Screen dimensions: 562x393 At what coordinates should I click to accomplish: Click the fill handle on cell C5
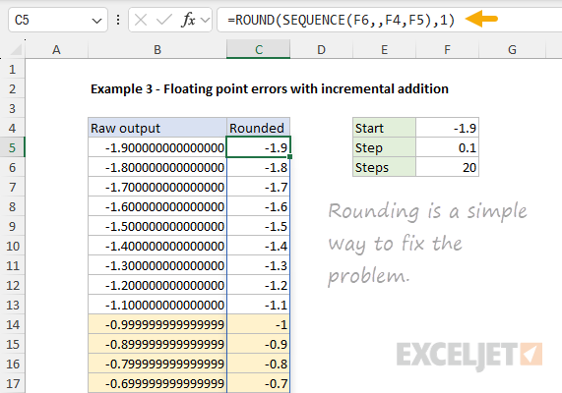(x=289, y=157)
